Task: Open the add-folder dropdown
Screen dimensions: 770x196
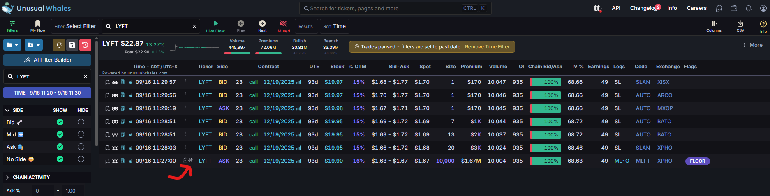Action: (x=34, y=45)
